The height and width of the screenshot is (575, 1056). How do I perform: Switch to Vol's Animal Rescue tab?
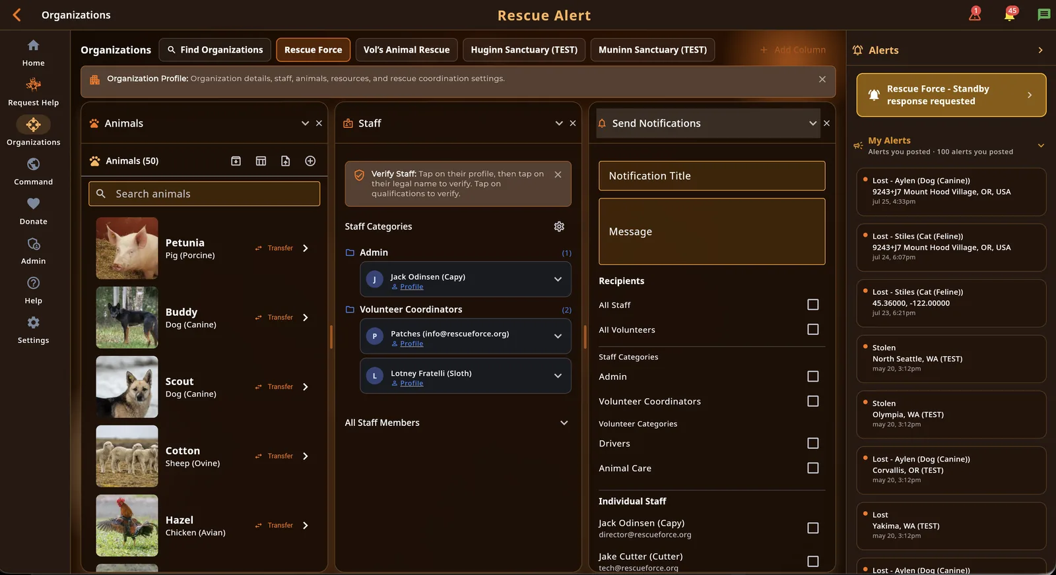point(407,49)
